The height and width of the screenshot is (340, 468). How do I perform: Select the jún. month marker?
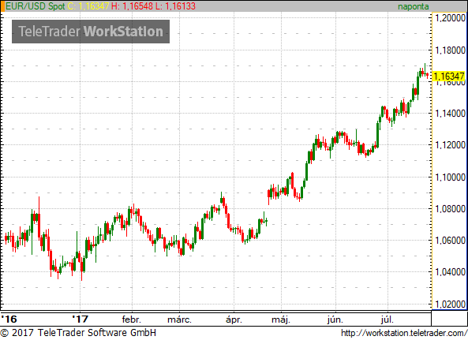pos(335,319)
